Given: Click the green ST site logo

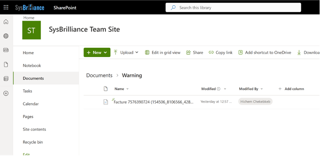Looking at the screenshot, I should 32,30.
